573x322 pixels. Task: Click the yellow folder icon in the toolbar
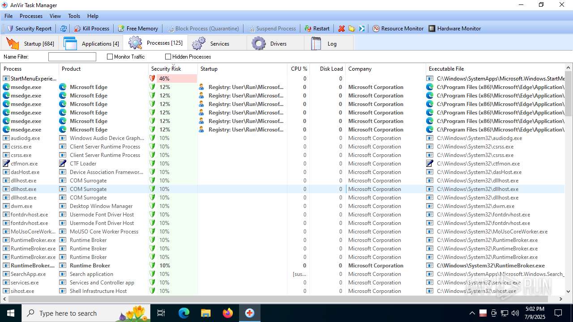(352, 28)
